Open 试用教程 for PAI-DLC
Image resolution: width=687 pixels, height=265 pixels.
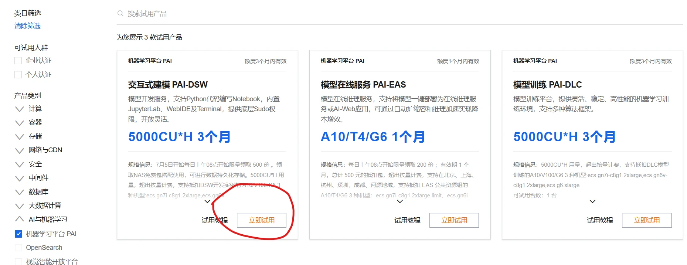tap(600, 220)
